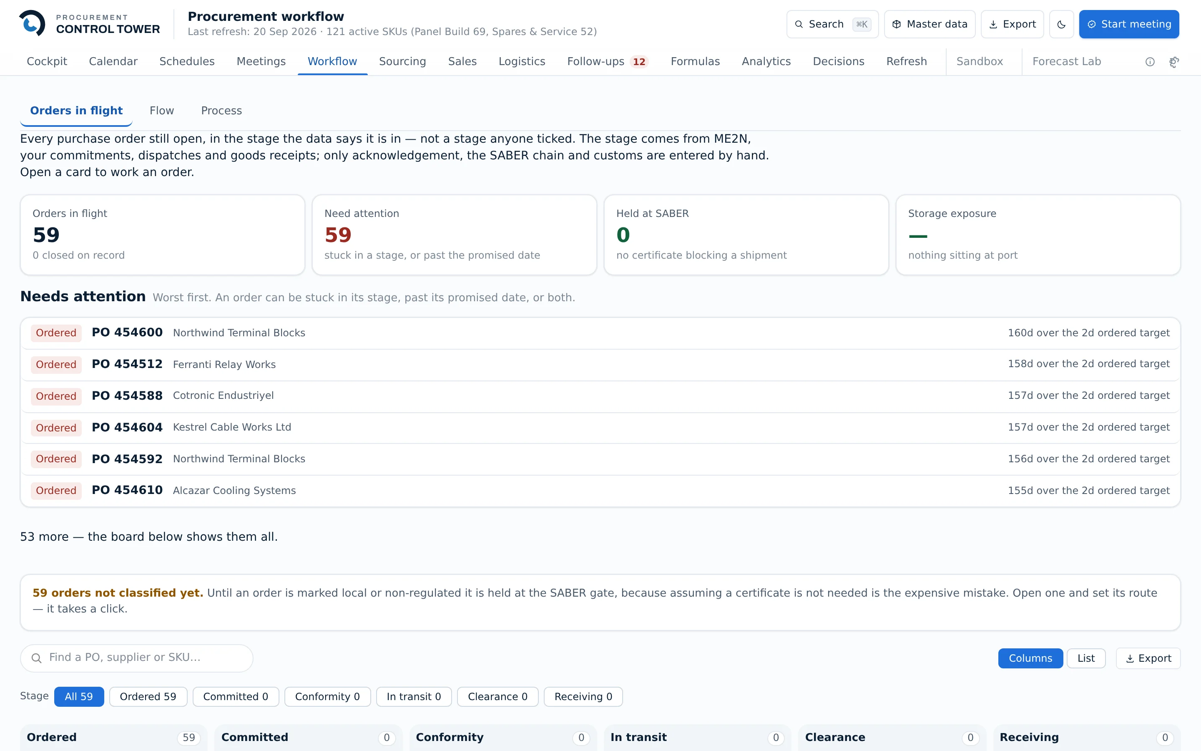
Task: Click the Orders in flight summary card
Action: pyautogui.click(x=162, y=235)
